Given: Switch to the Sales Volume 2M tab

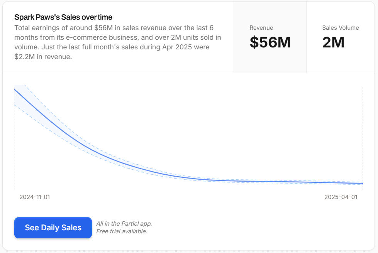Looking at the screenshot, I should 341,37.
